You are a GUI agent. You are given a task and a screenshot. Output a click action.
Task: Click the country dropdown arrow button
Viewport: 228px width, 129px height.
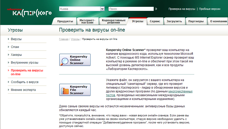pyautogui.click(x=102, y=9)
